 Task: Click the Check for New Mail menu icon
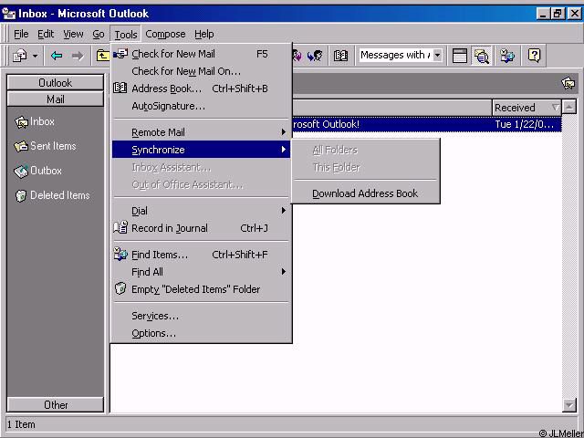pos(120,54)
